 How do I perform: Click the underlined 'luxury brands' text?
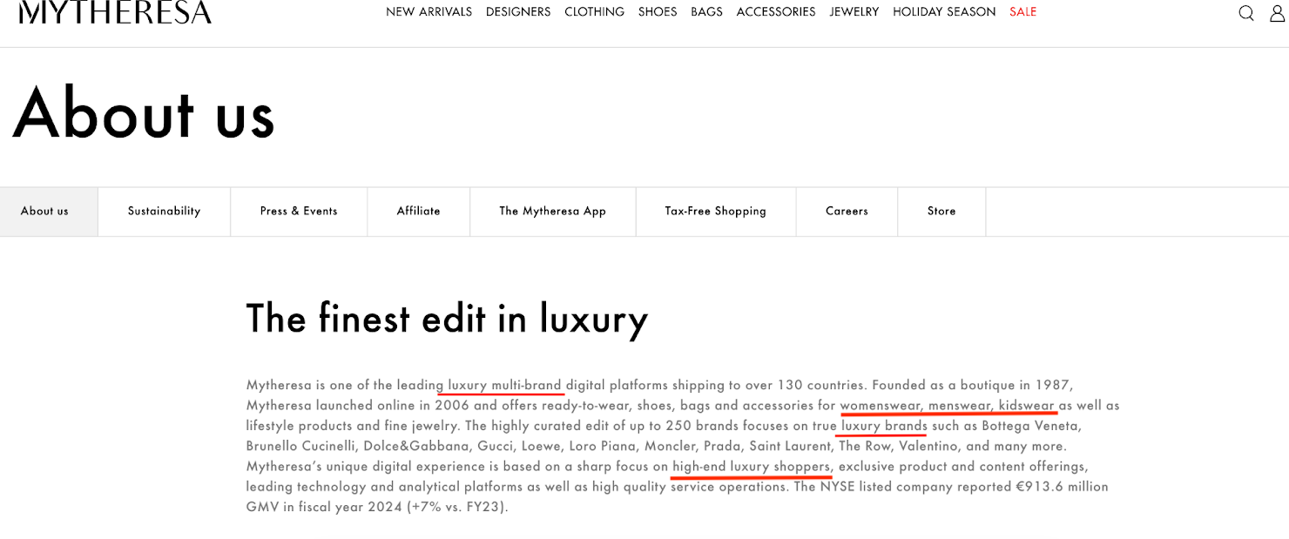coord(884,427)
